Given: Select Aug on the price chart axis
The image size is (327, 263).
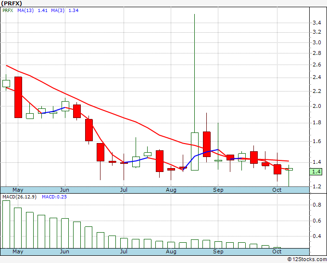Looking at the screenshot, I should (x=171, y=190).
